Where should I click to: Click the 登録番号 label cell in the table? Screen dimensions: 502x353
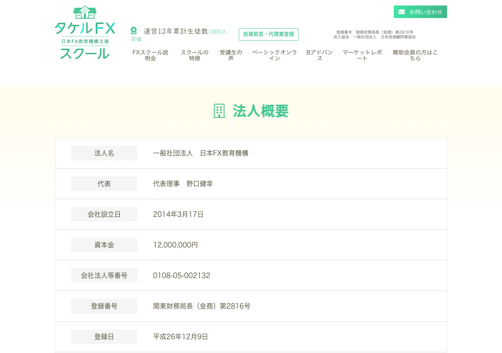click(104, 306)
